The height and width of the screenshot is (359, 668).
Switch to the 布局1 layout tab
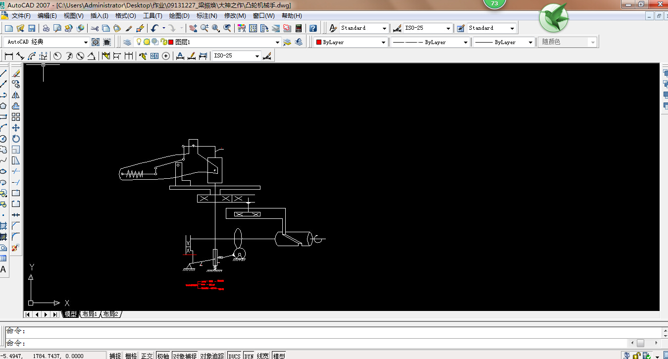[90, 314]
